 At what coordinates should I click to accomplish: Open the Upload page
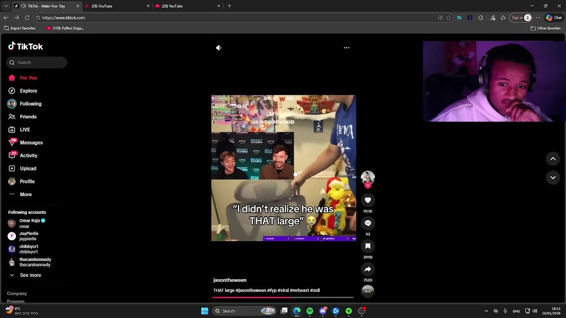point(22,168)
